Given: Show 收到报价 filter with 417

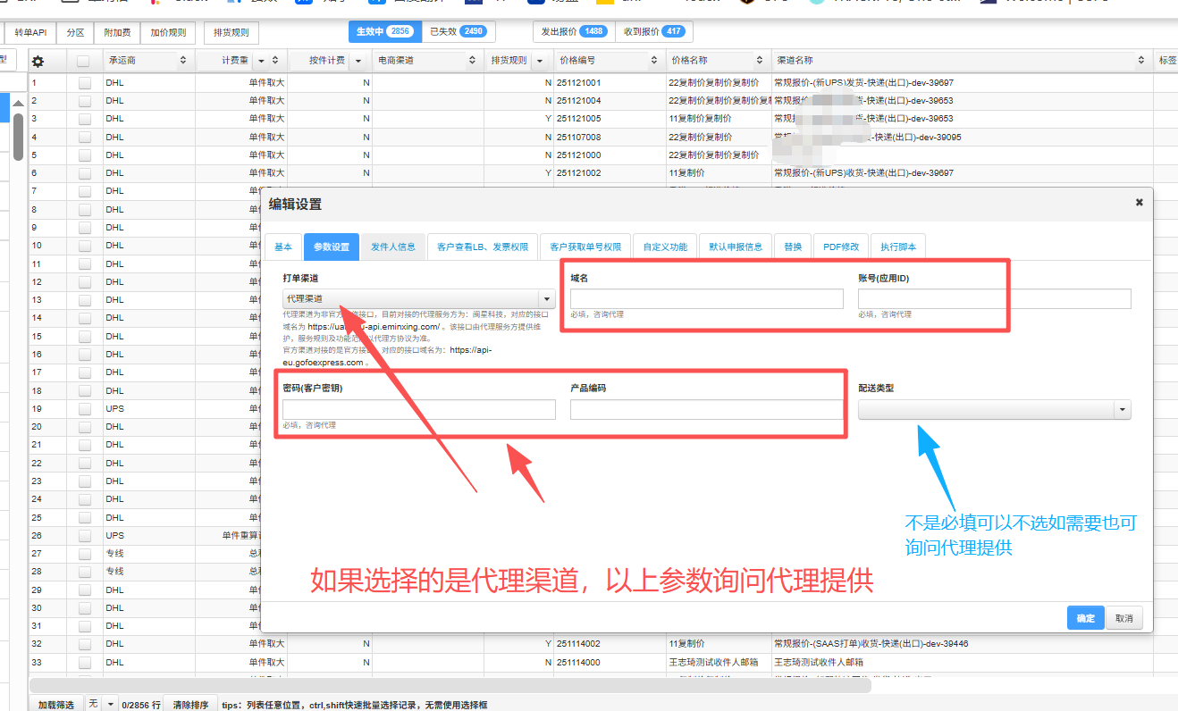Looking at the screenshot, I should pos(653,31).
